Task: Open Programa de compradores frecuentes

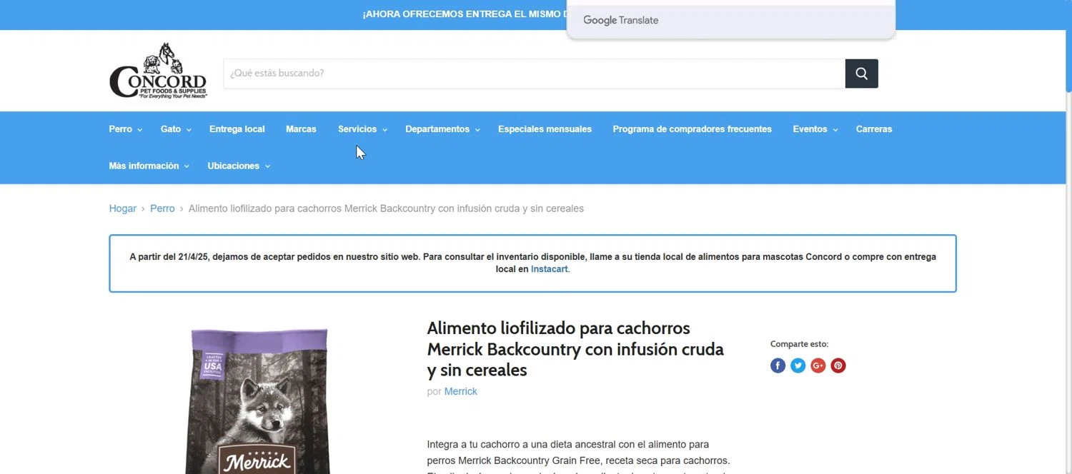Action: [x=692, y=129]
